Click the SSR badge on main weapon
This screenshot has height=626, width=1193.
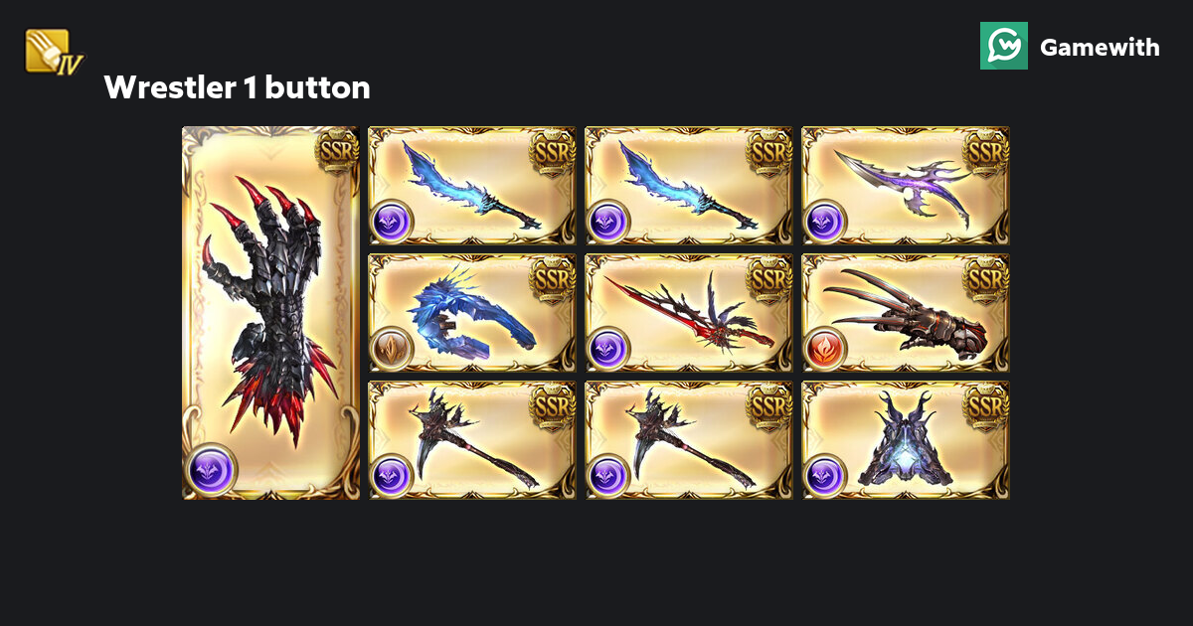tap(337, 152)
